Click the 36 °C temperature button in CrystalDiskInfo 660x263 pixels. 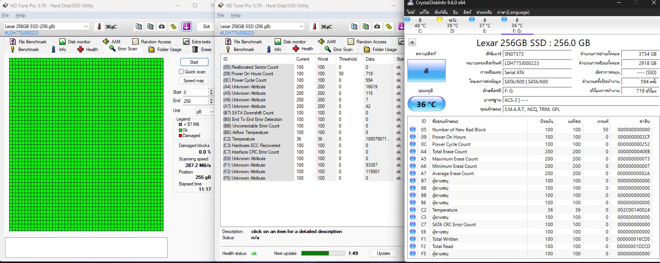(427, 104)
